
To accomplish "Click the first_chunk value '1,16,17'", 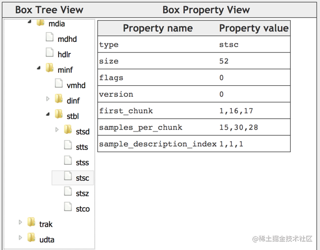I will tap(236, 111).
